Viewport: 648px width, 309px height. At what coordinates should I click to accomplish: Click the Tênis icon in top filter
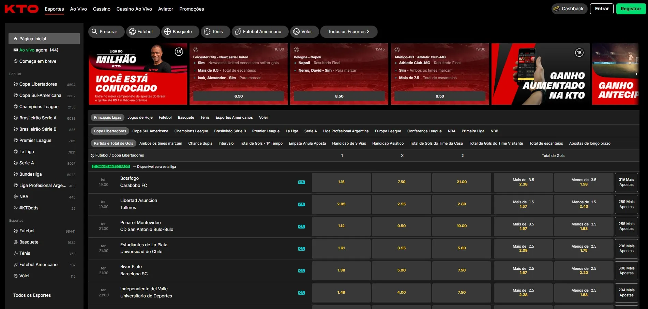pos(207,32)
